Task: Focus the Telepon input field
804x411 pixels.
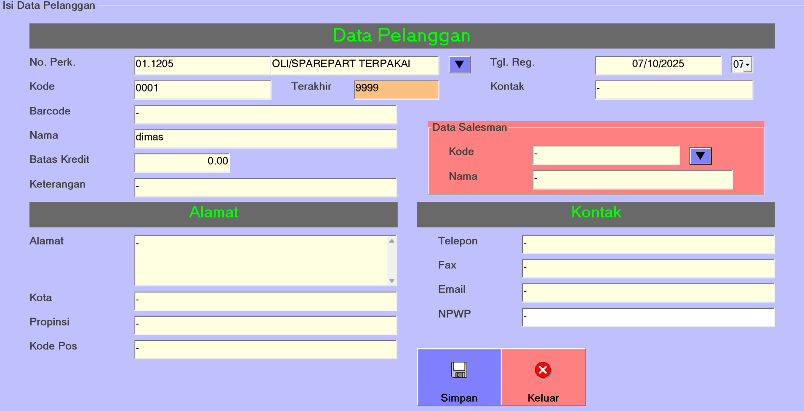Action: click(x=647, y=244)
